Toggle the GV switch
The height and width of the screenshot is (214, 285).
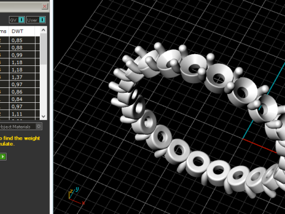17,20
